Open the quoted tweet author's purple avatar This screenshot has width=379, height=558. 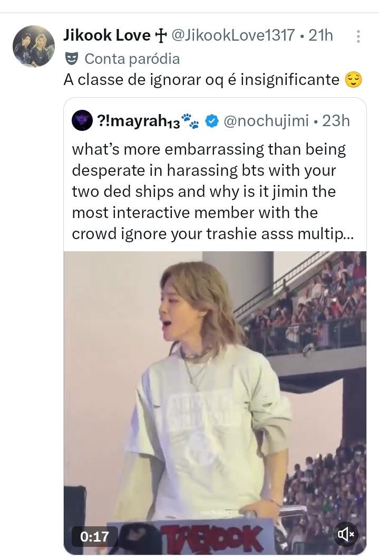click(x=82, y=120)
